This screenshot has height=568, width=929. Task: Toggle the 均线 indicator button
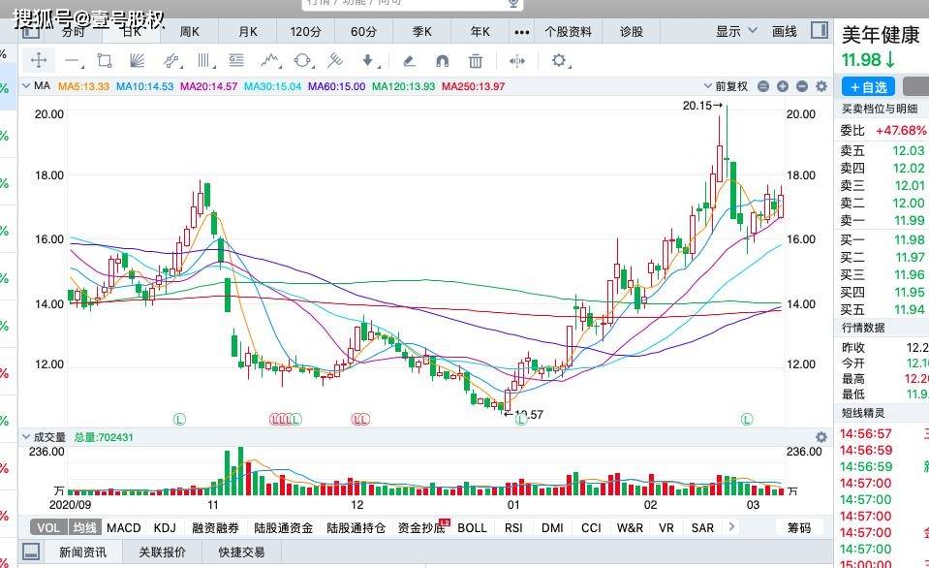[x=85, y=527]
